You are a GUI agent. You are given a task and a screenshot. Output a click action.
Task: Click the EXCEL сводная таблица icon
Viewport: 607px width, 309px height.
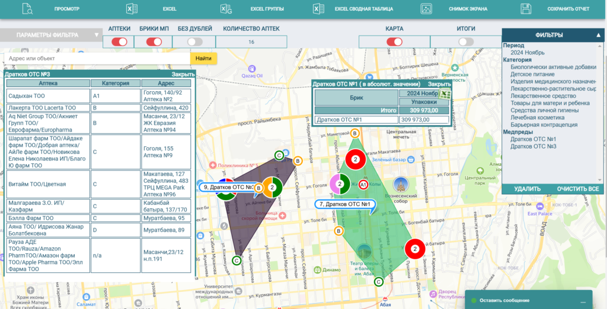(x=318, y=9)
